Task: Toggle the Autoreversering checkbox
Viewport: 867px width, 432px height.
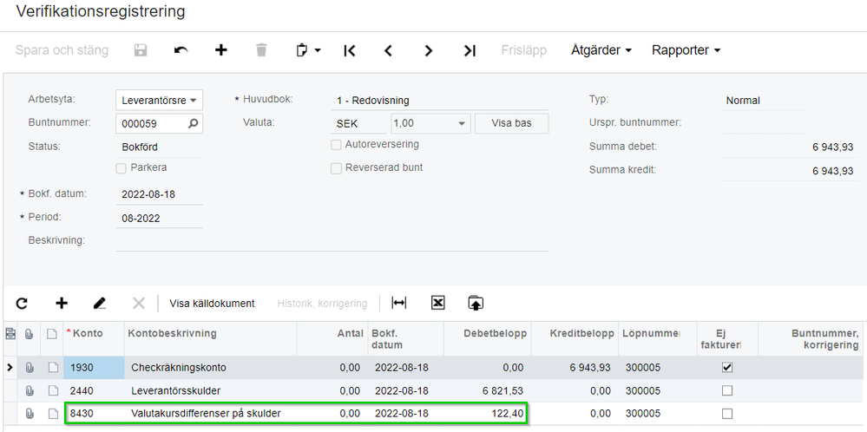Action: coord(336,145)
